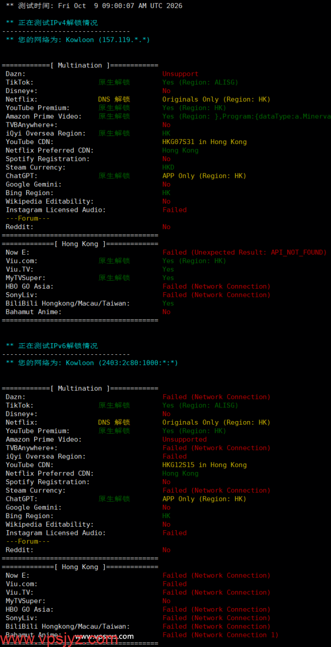Click the 'Failed' result for iQyi Oversea Region
Image resolution: width=331 pixels, height=647 pixels.
175,456
